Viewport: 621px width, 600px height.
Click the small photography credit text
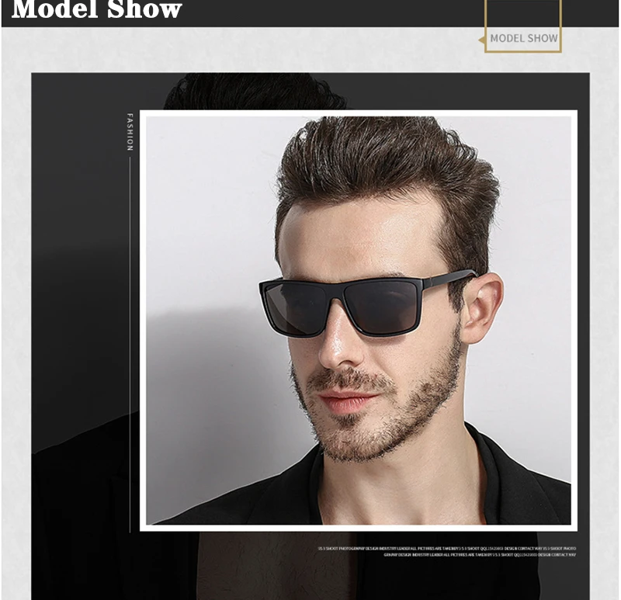[x=447, y=552]
